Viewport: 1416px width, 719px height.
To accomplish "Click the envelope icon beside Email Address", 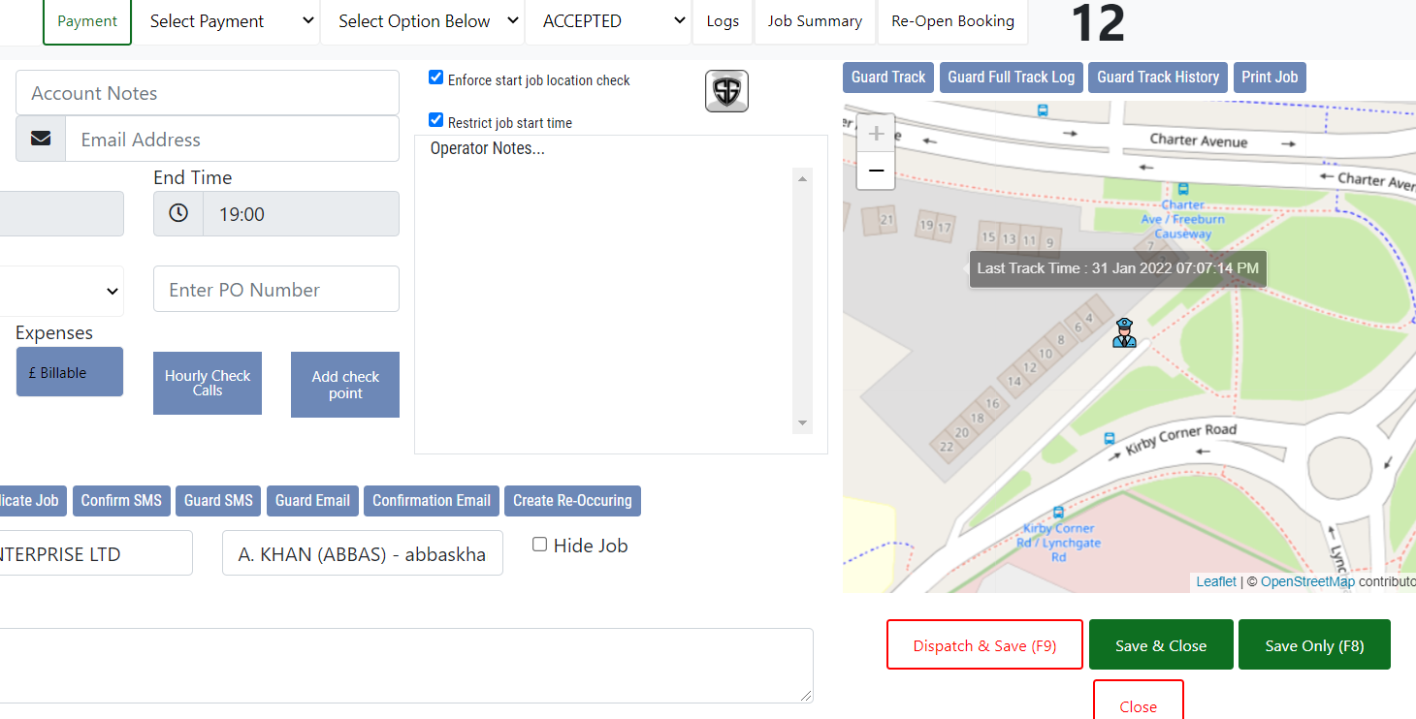I will pos(41,139).
